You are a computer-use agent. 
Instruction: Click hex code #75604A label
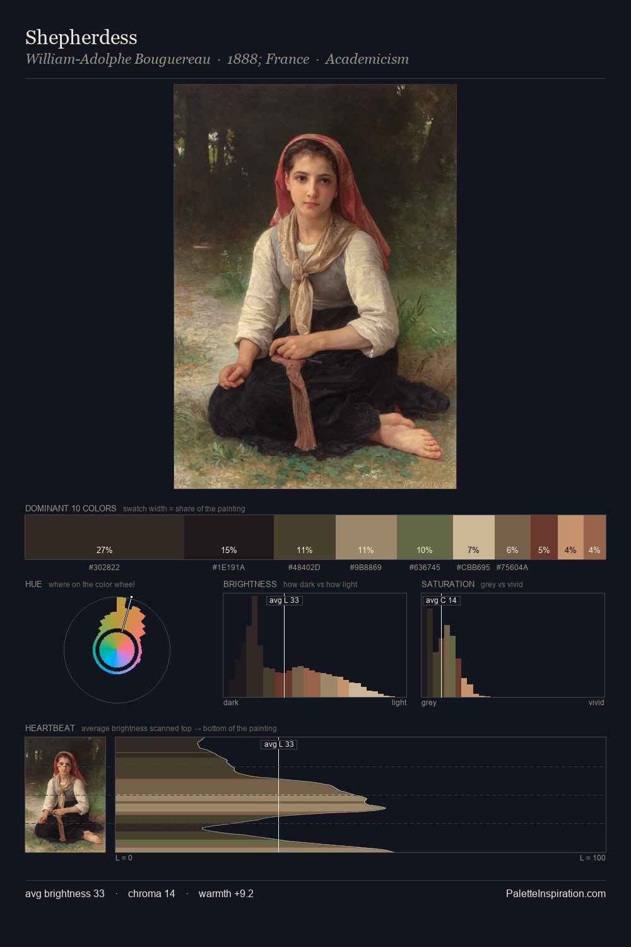[512, 568]
